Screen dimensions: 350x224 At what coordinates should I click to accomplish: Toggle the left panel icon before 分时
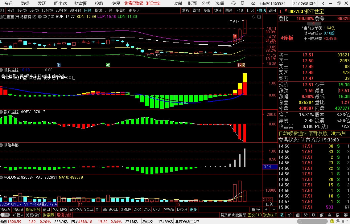point(2,10)
